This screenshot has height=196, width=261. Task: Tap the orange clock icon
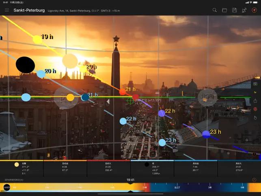pos(254,180)
